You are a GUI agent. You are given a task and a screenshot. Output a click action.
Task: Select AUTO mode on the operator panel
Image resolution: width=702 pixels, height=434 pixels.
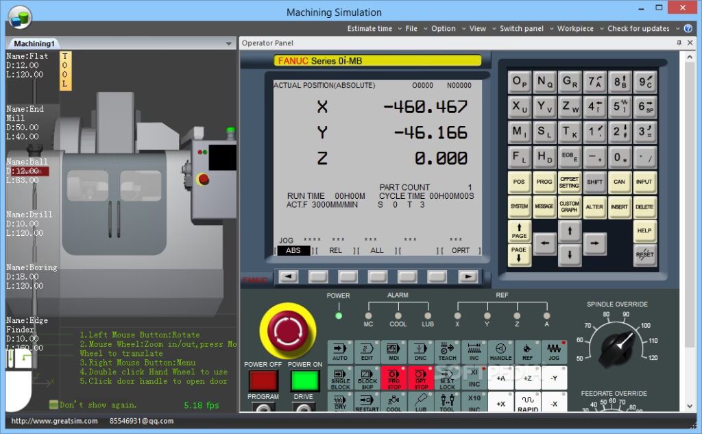[x=340, y=351]
